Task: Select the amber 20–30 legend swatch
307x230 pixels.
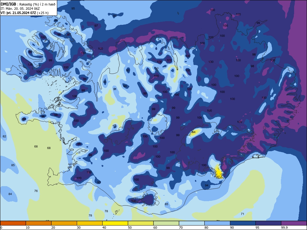Action: point(64,223)
